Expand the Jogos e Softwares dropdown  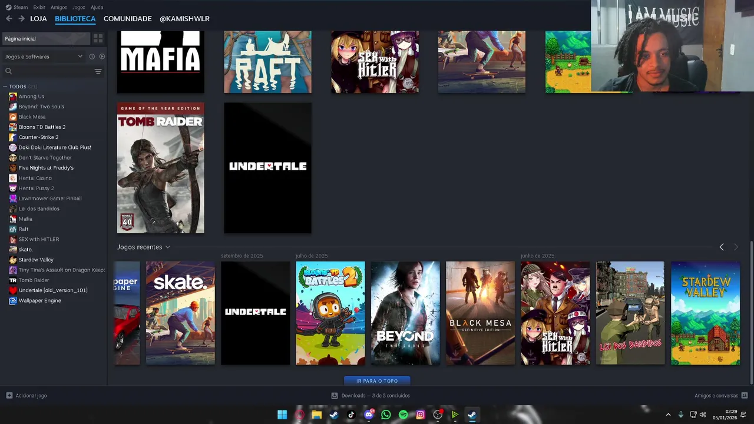pos(43,57)
